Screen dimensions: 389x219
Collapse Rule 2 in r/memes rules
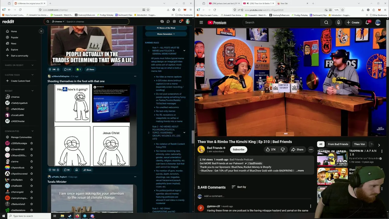pyautogui.click(x=184, y=133)
